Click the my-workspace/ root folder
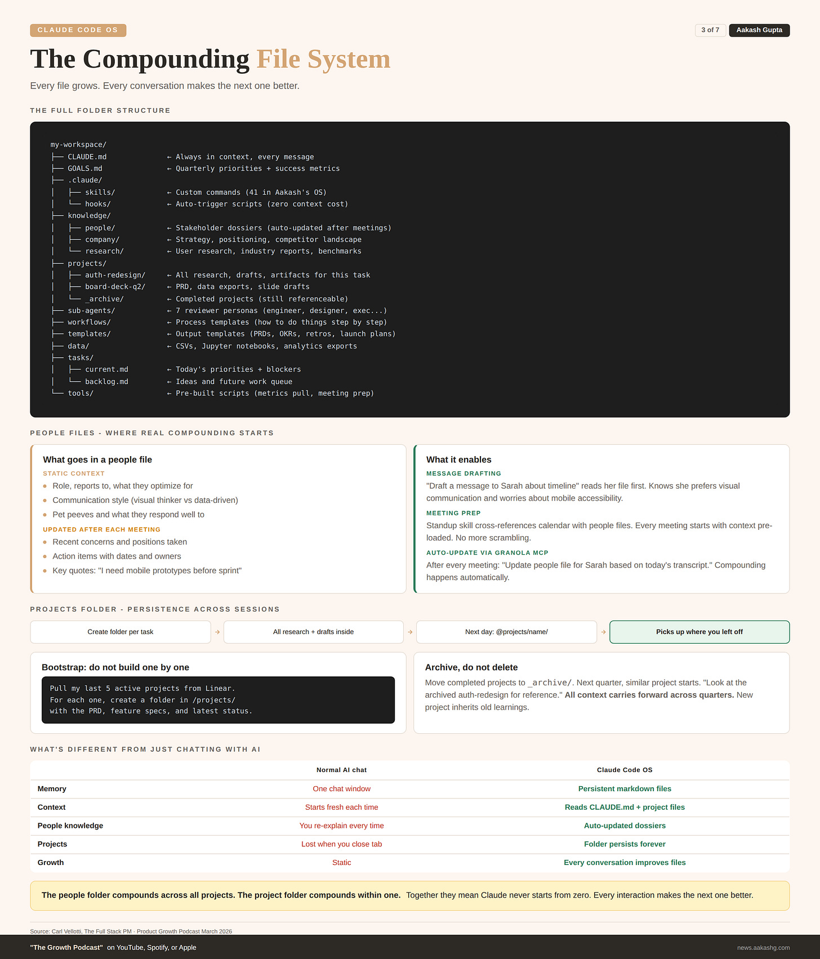Image resolution: width=820 pixels, height=959 pixels. pos(78,145)
